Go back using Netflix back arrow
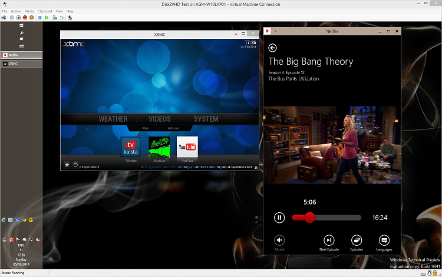Viewport: 442px width, 277px height. tap(272, 48)
